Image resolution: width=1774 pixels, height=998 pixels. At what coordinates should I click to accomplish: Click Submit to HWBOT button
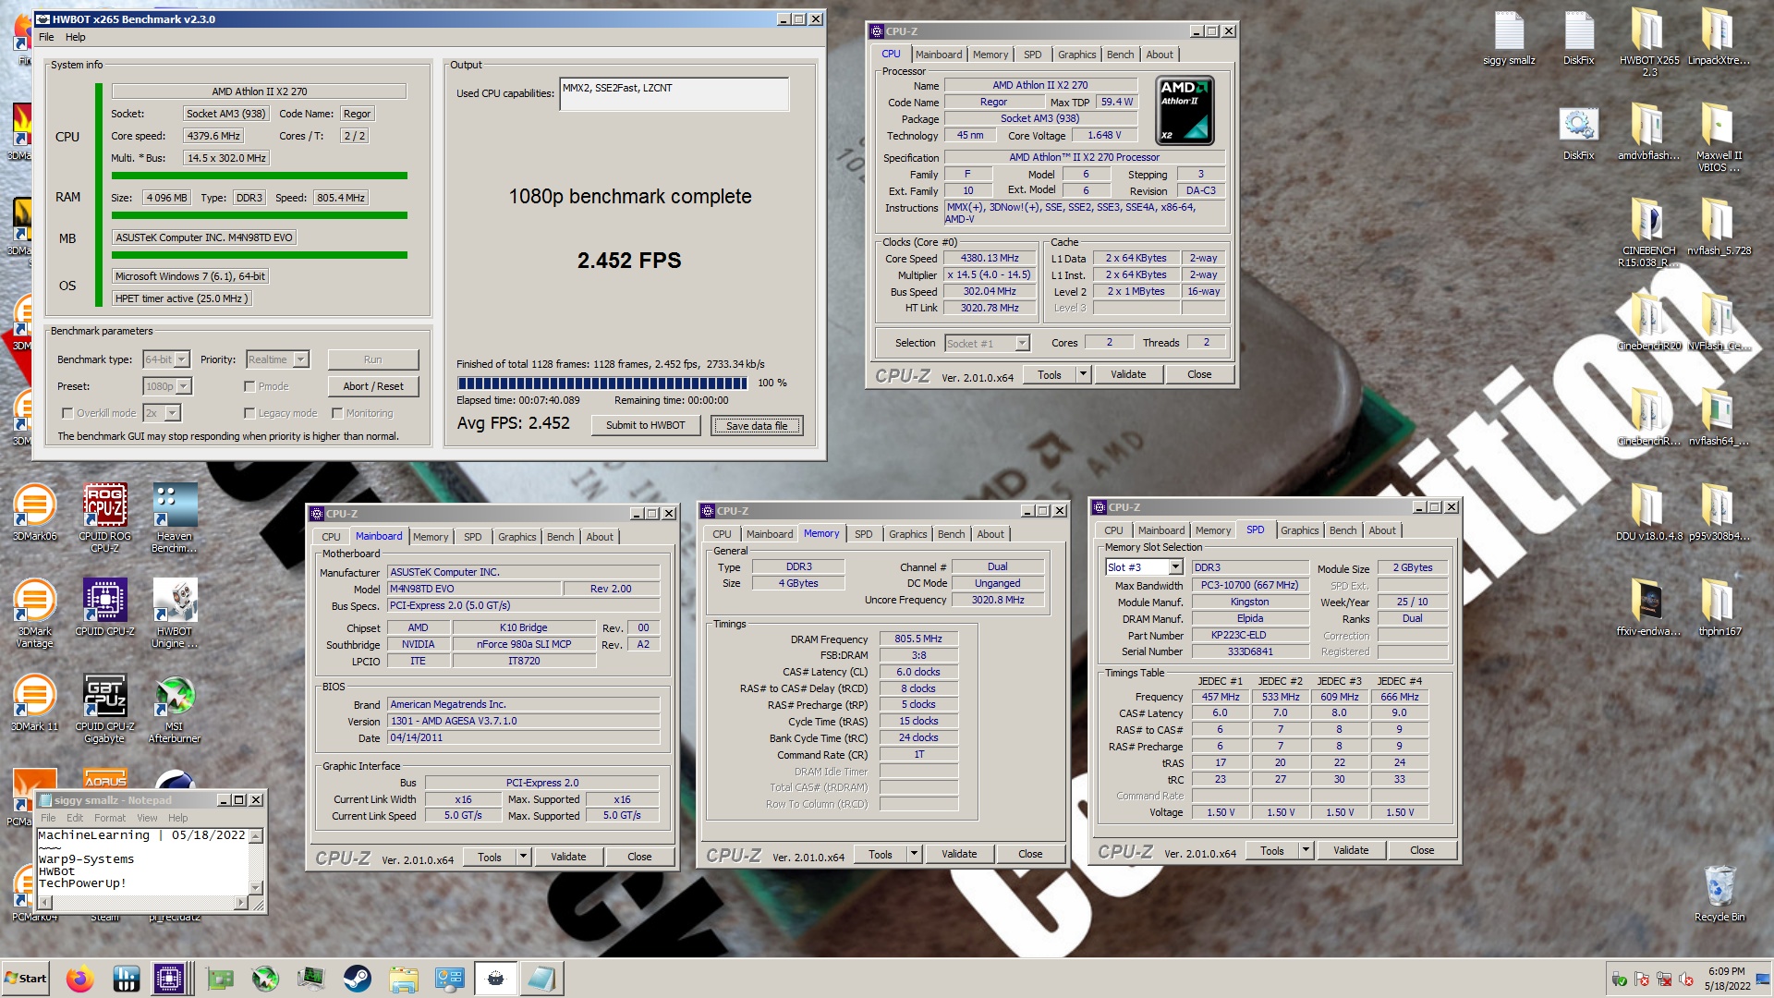(646, 425)
